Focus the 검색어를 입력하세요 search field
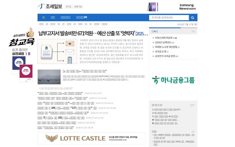The image size is (235, 147). tap(169, 18)
